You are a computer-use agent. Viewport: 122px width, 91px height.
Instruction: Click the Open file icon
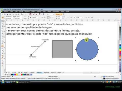[5, 14]
